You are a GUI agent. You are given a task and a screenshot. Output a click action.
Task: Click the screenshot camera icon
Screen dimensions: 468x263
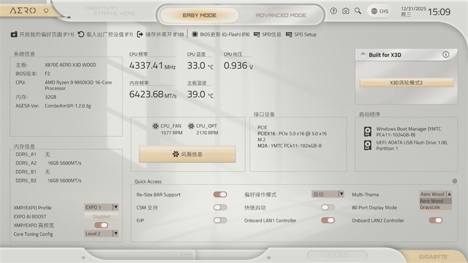point(346,11)
